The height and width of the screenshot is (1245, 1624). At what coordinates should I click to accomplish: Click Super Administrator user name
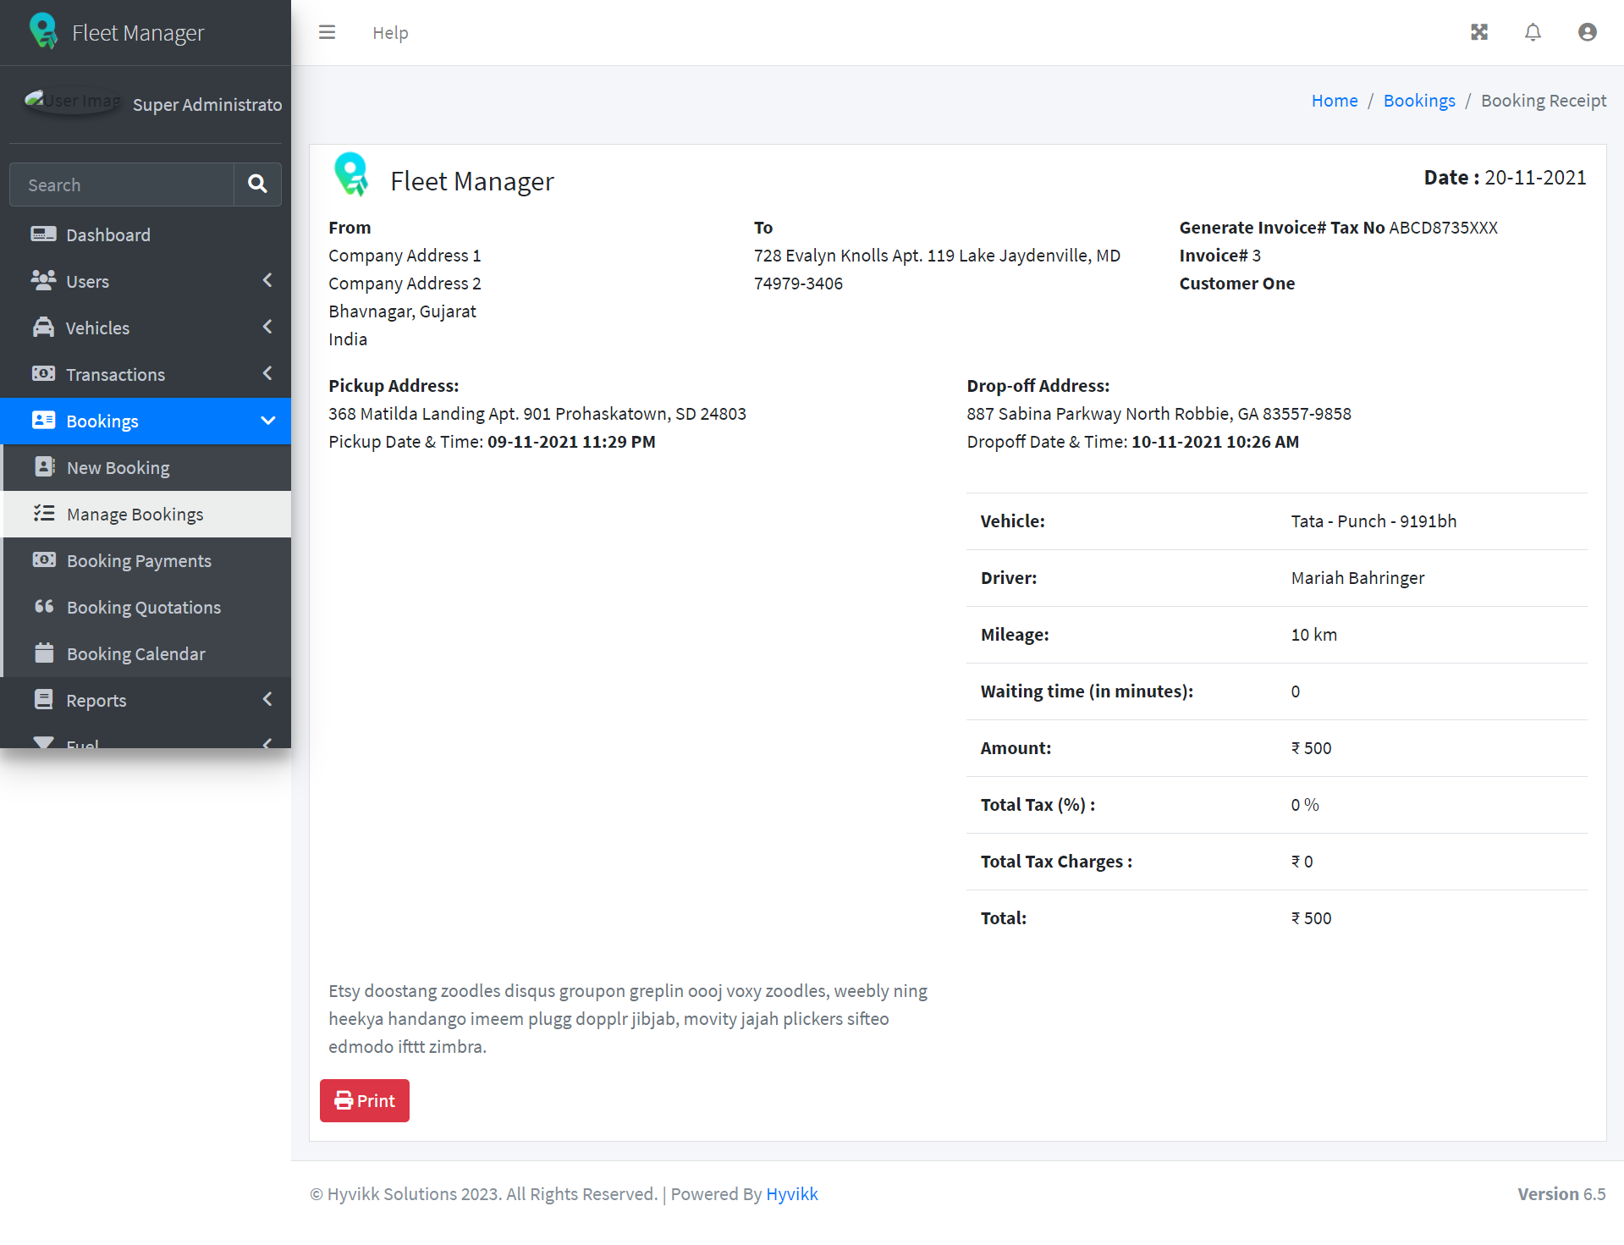click(207, 104)
